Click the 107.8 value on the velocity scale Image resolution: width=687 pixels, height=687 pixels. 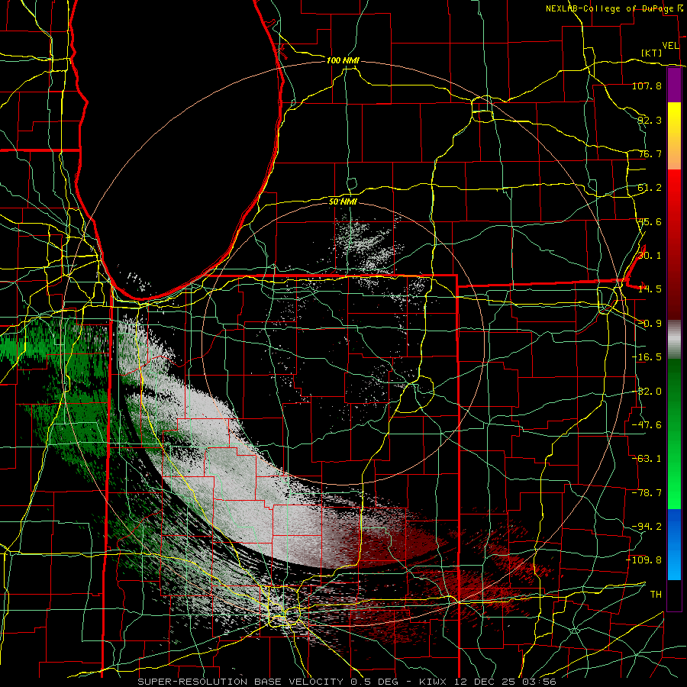[647, 85]
